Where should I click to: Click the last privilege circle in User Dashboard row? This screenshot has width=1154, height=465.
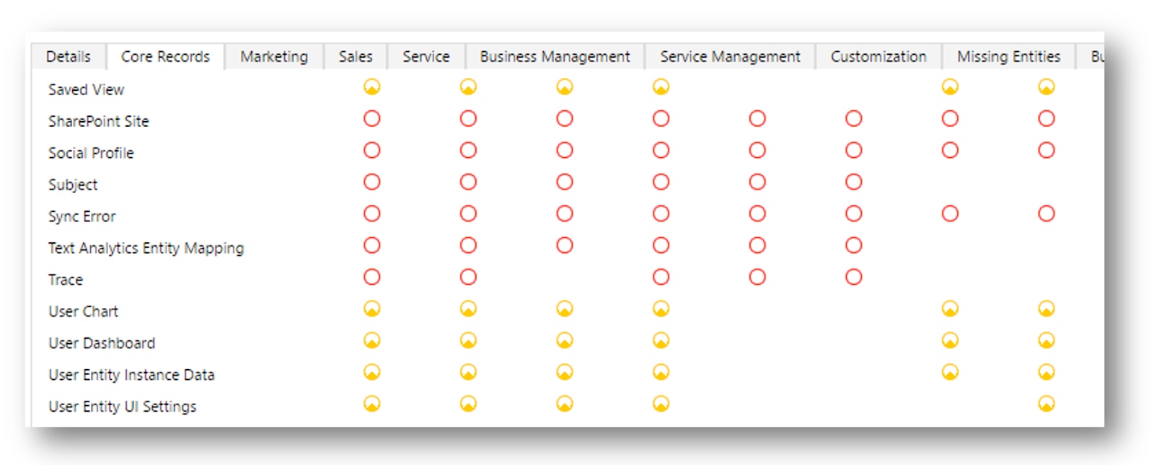(x=1046, y=341)
